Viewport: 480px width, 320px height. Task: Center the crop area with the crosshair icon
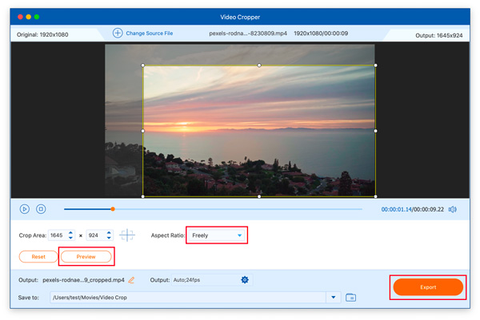coord(126,235)
